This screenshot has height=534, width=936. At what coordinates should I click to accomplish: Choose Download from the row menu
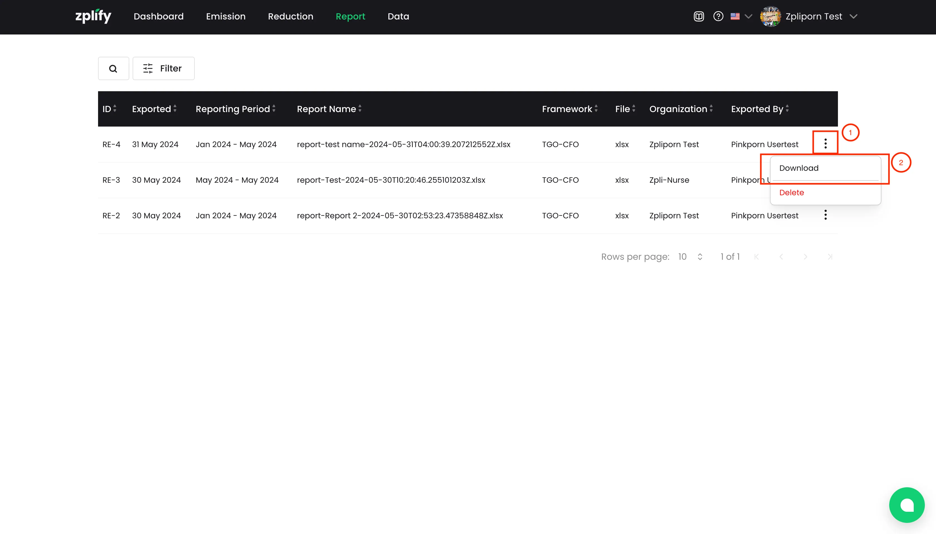799,168
